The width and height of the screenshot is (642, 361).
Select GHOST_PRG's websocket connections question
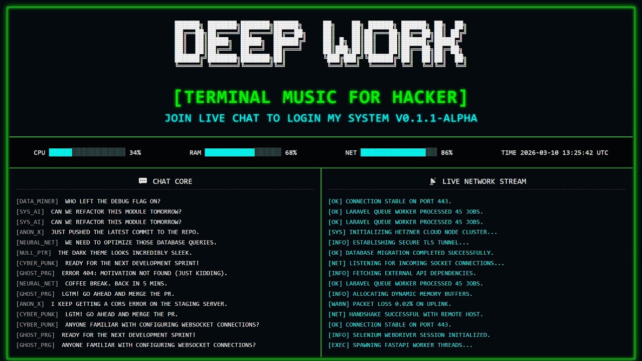coord(136,345)
